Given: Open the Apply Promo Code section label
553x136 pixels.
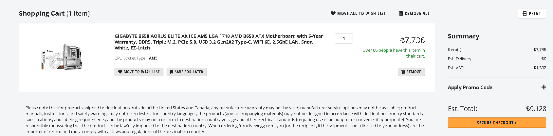Looking at the screenshot, I should tap(470, 87).
